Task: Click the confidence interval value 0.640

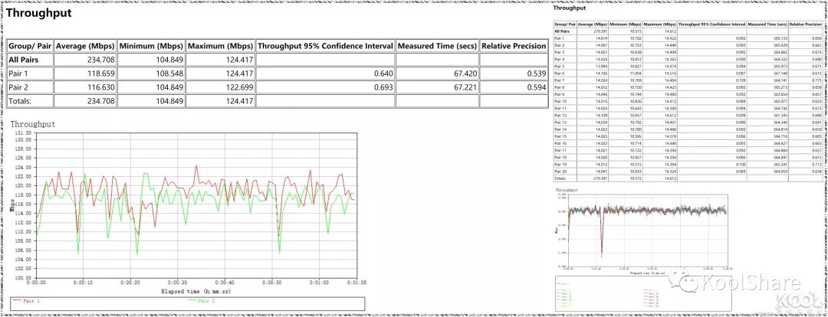Action: 382,74
